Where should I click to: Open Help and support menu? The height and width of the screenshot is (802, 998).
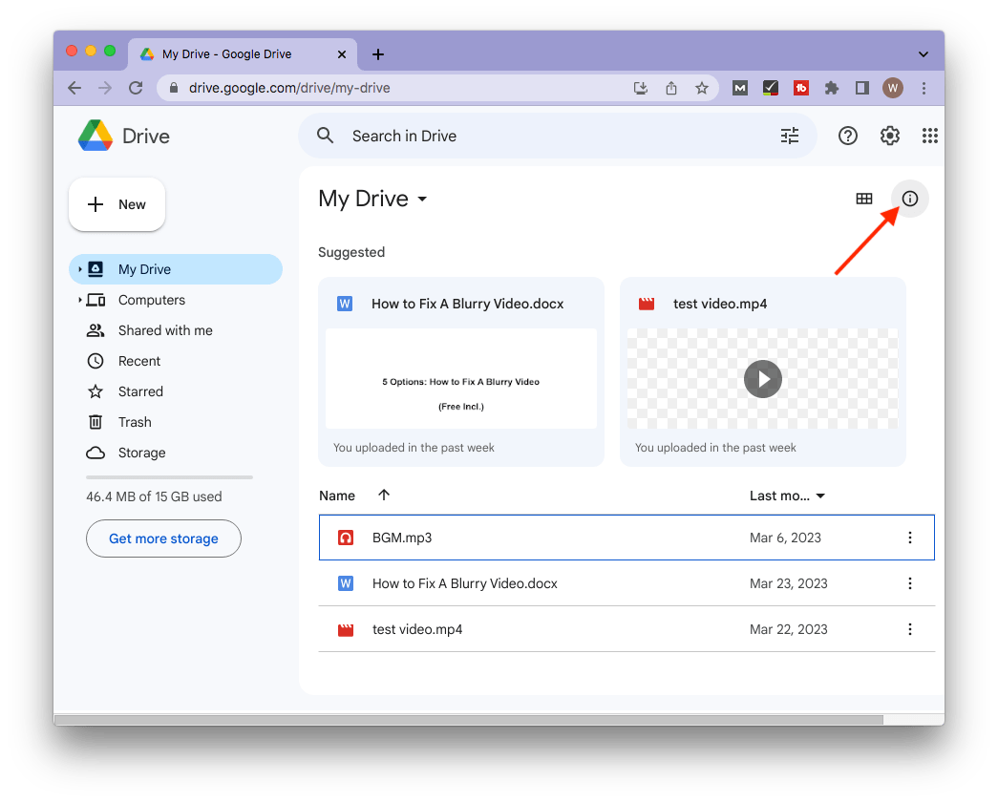click(847, 136)
